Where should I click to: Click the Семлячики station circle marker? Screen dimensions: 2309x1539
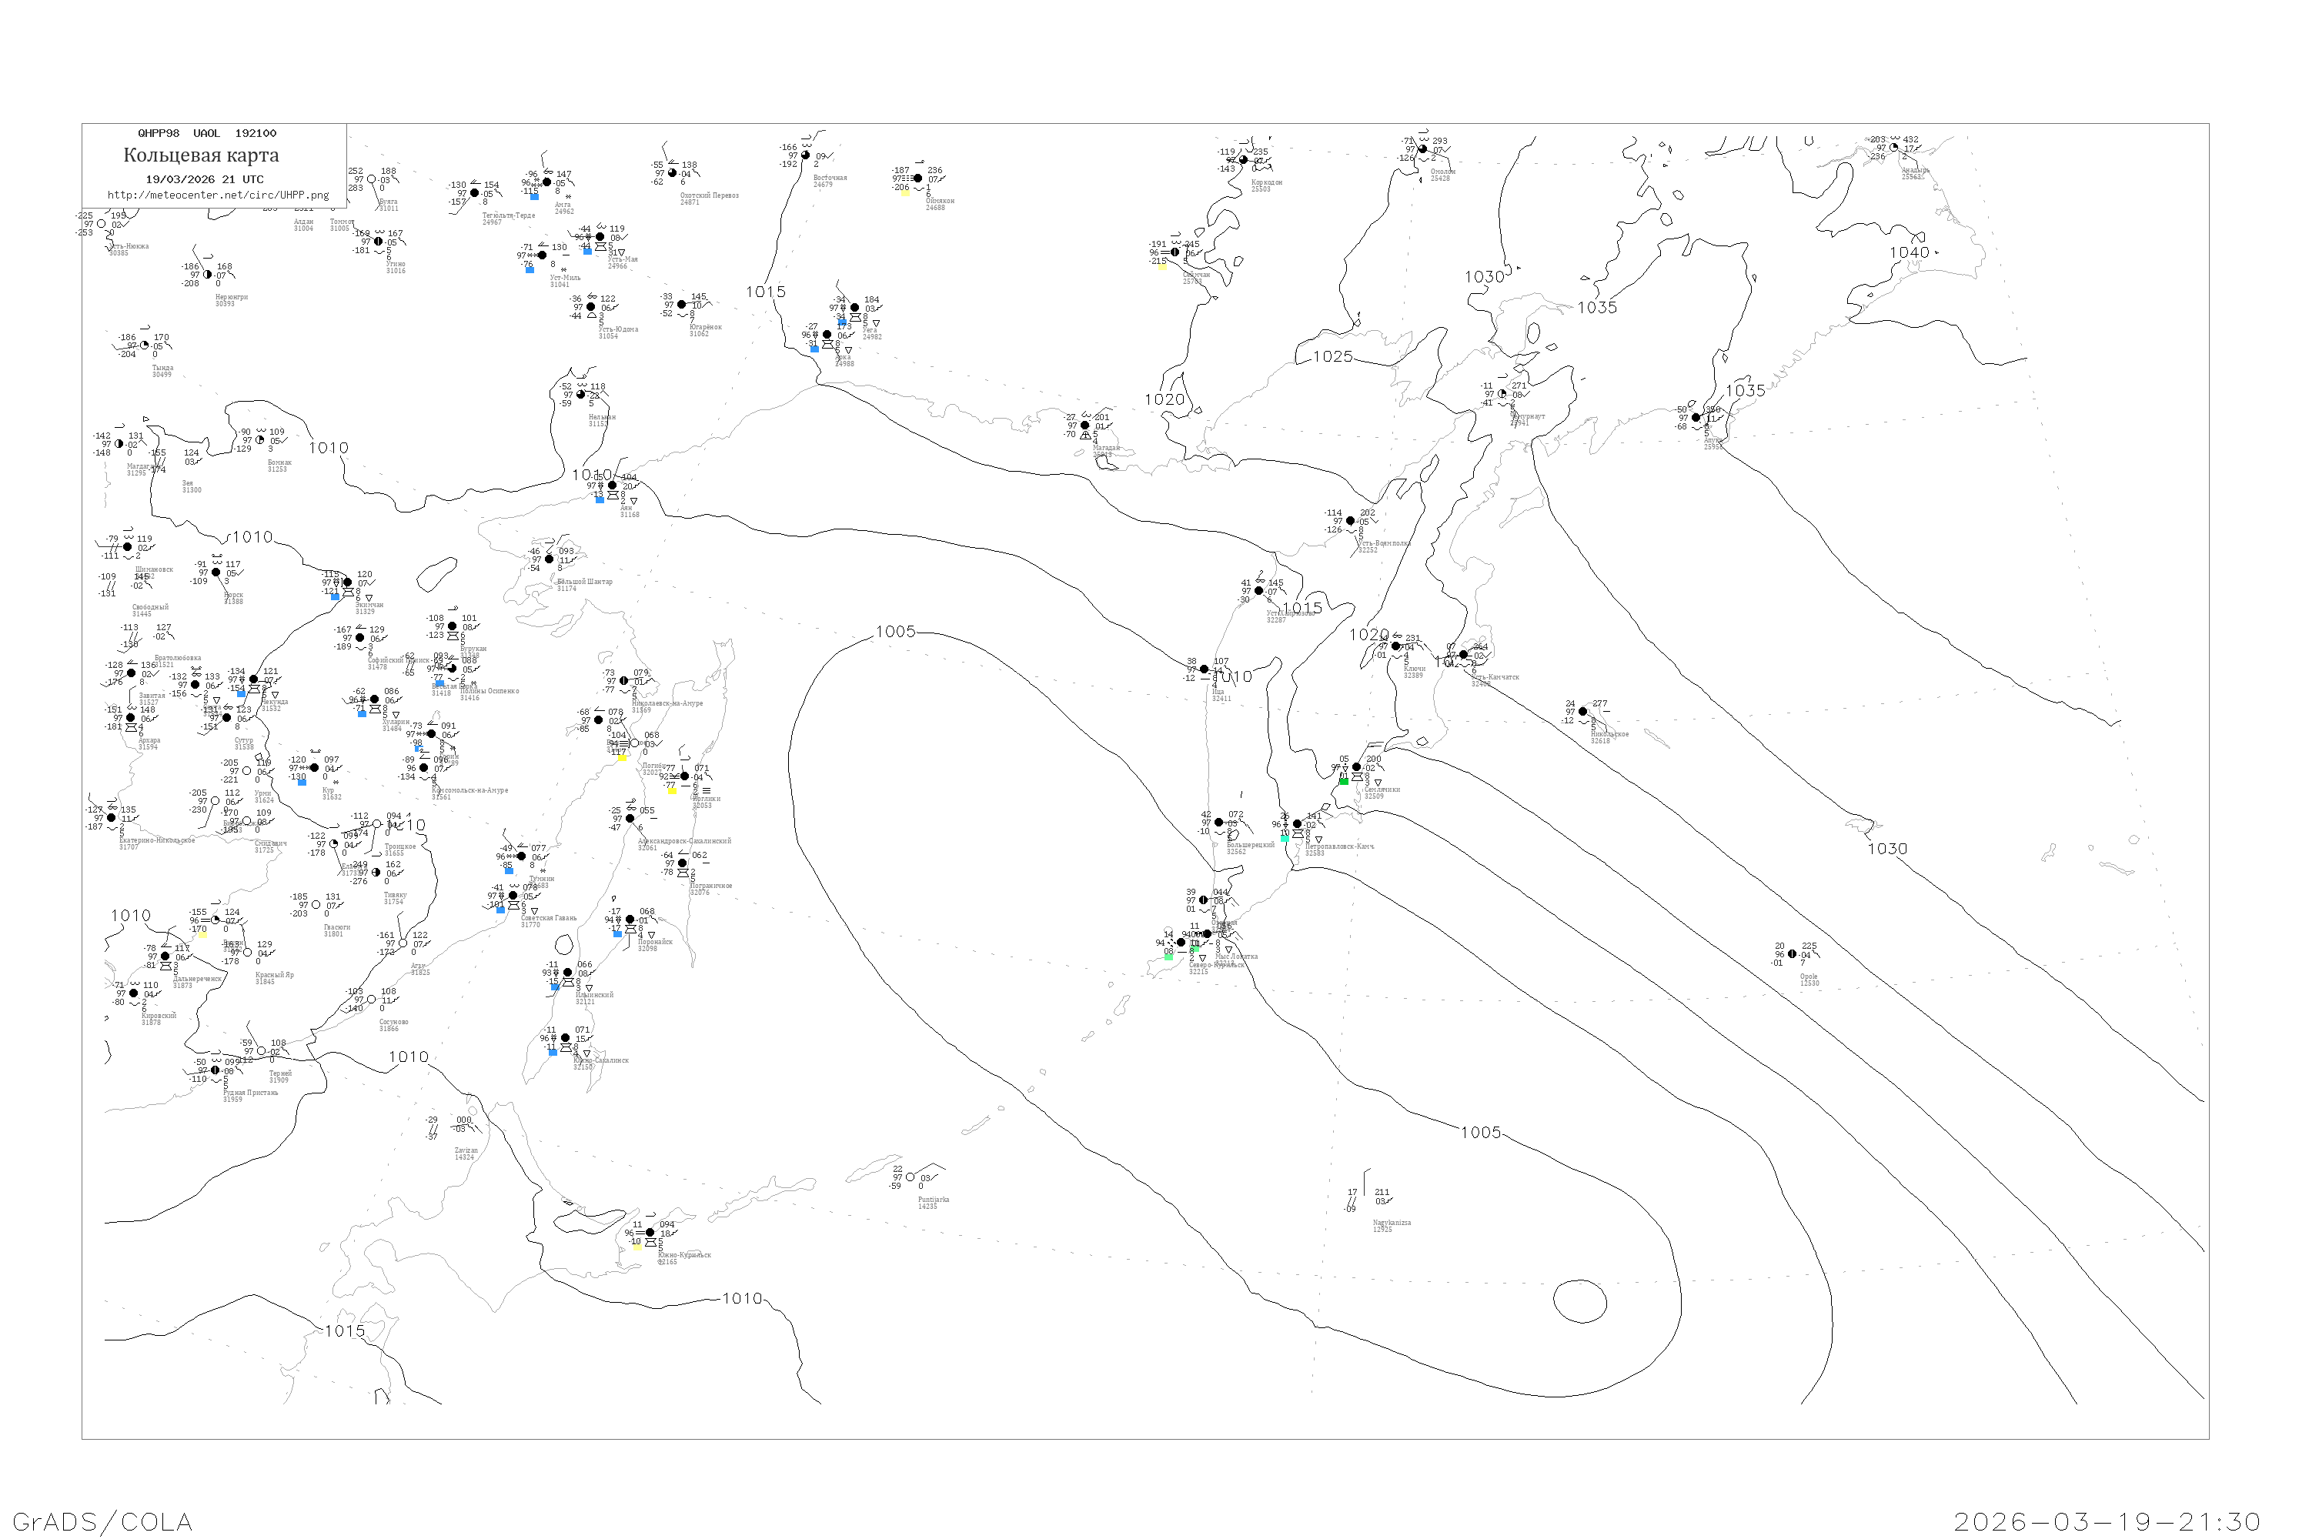[x=1357, y=766]
